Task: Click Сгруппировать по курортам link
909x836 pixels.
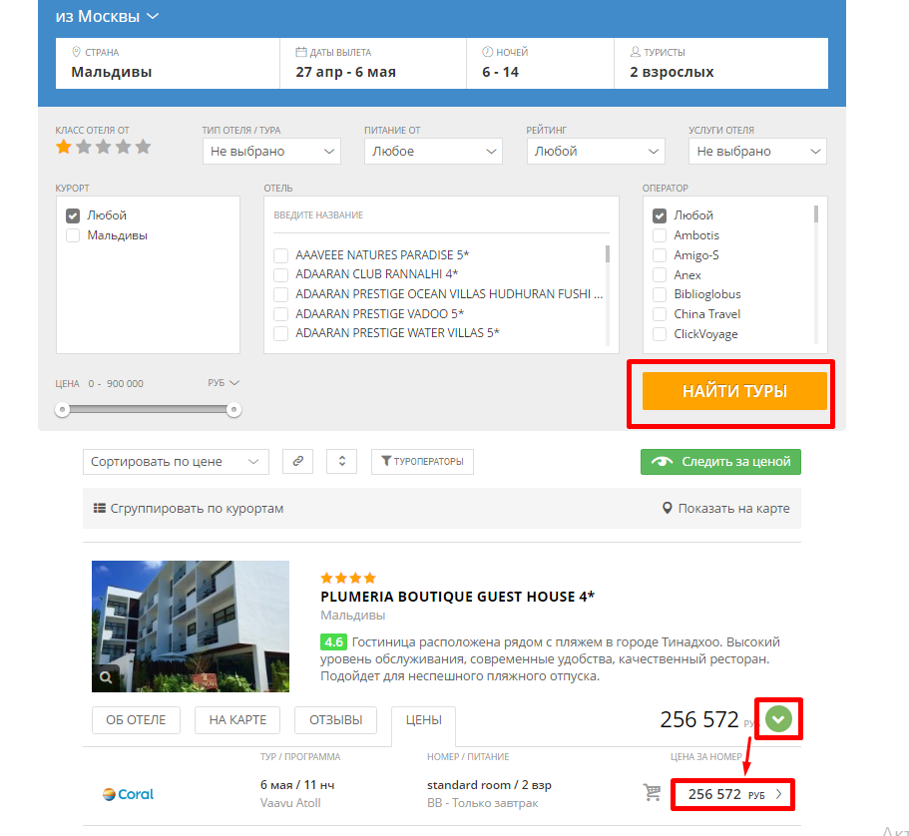Action: click(197, 509)
